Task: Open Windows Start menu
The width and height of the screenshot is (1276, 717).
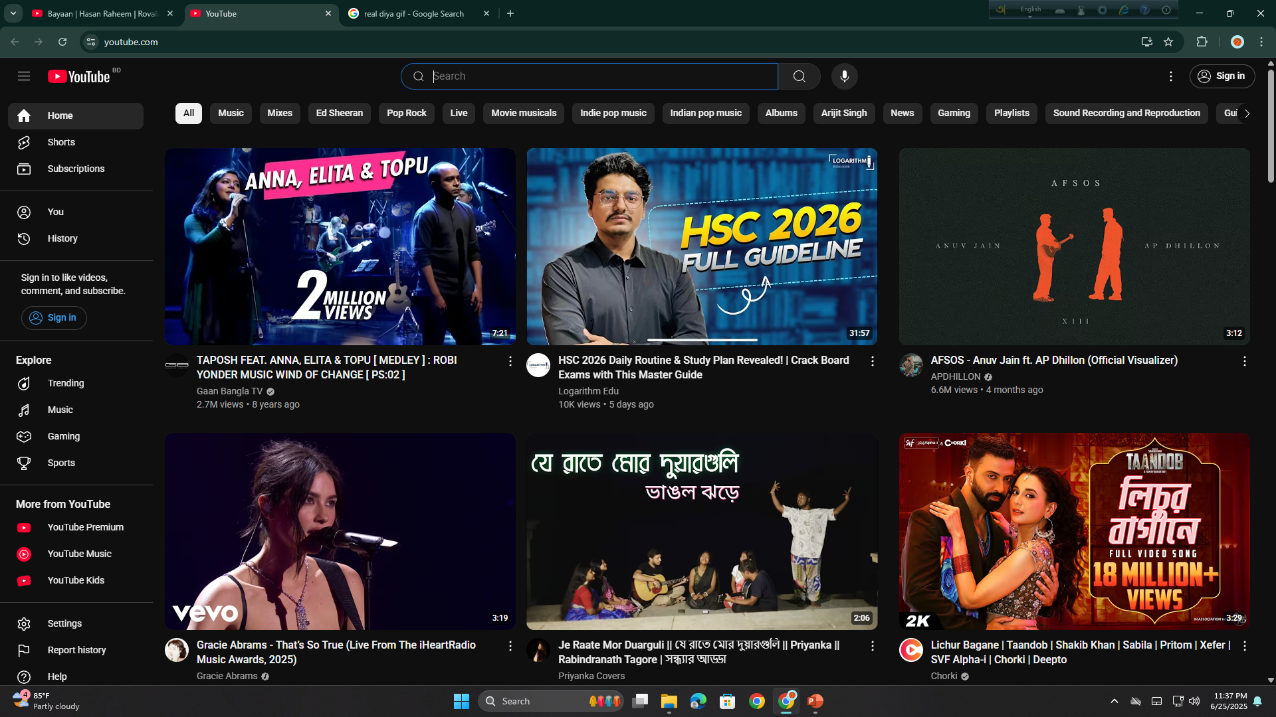Action: (x=461, y=701)
